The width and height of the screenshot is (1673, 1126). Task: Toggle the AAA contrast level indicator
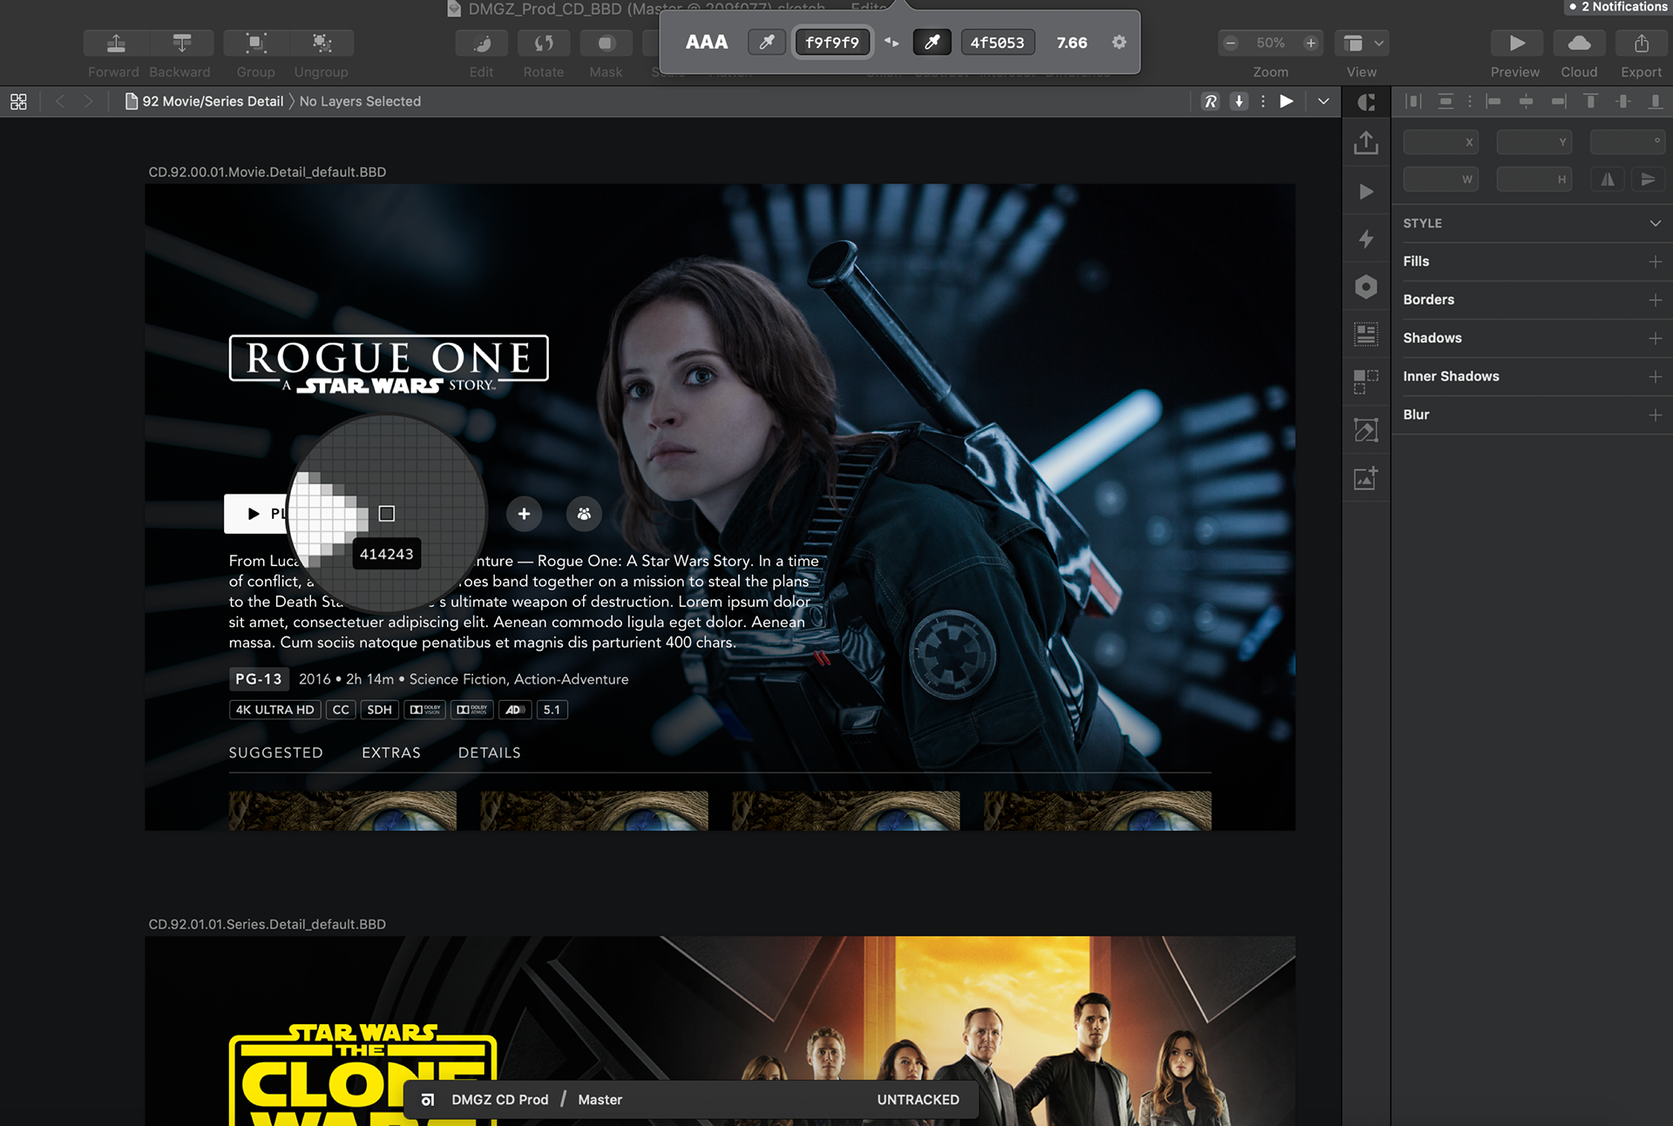707,42
